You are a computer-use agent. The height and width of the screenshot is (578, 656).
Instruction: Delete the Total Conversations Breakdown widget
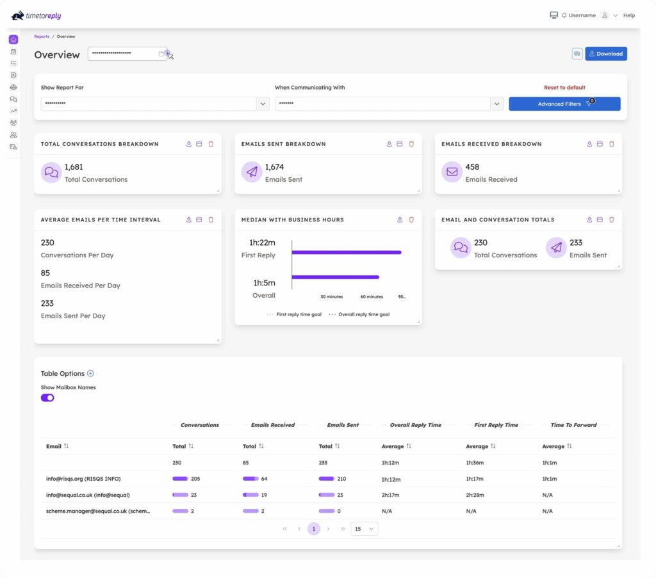coord(211,144)
